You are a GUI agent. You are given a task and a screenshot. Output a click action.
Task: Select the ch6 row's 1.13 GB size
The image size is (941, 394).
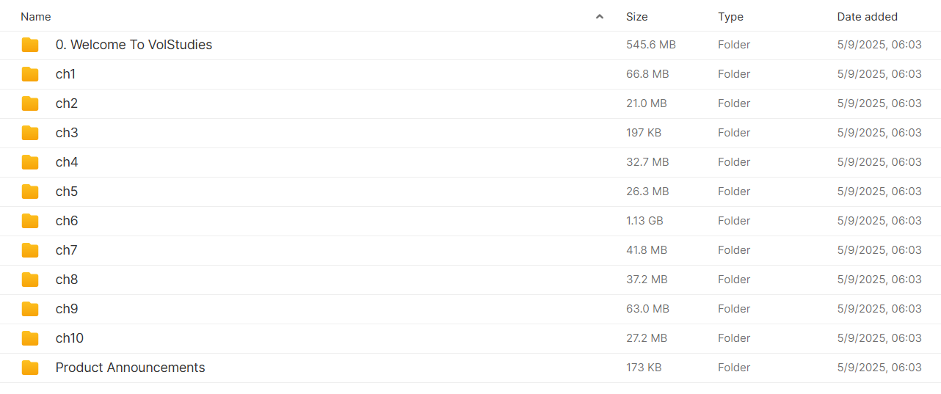tap(644, 221)
